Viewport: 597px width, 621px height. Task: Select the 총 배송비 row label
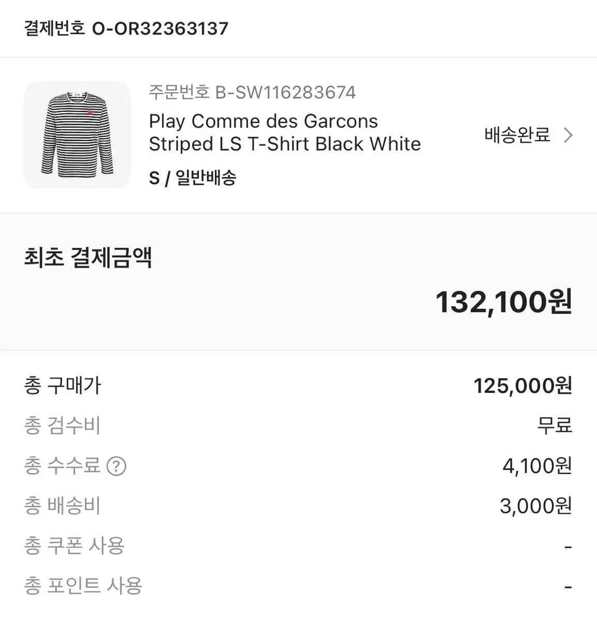62,506
